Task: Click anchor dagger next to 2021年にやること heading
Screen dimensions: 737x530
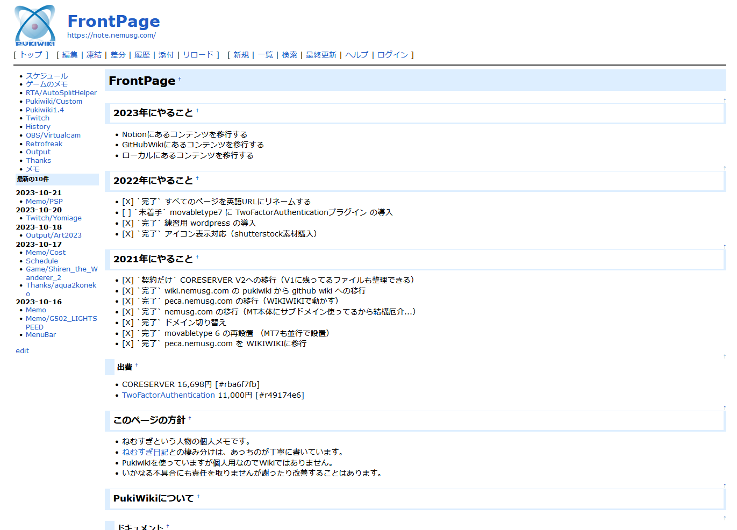Action: pyautogui.click(x=197, y=257)
